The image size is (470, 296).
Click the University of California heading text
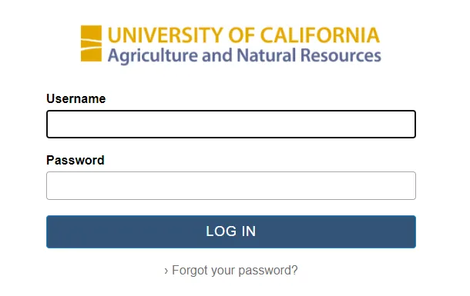243,35
